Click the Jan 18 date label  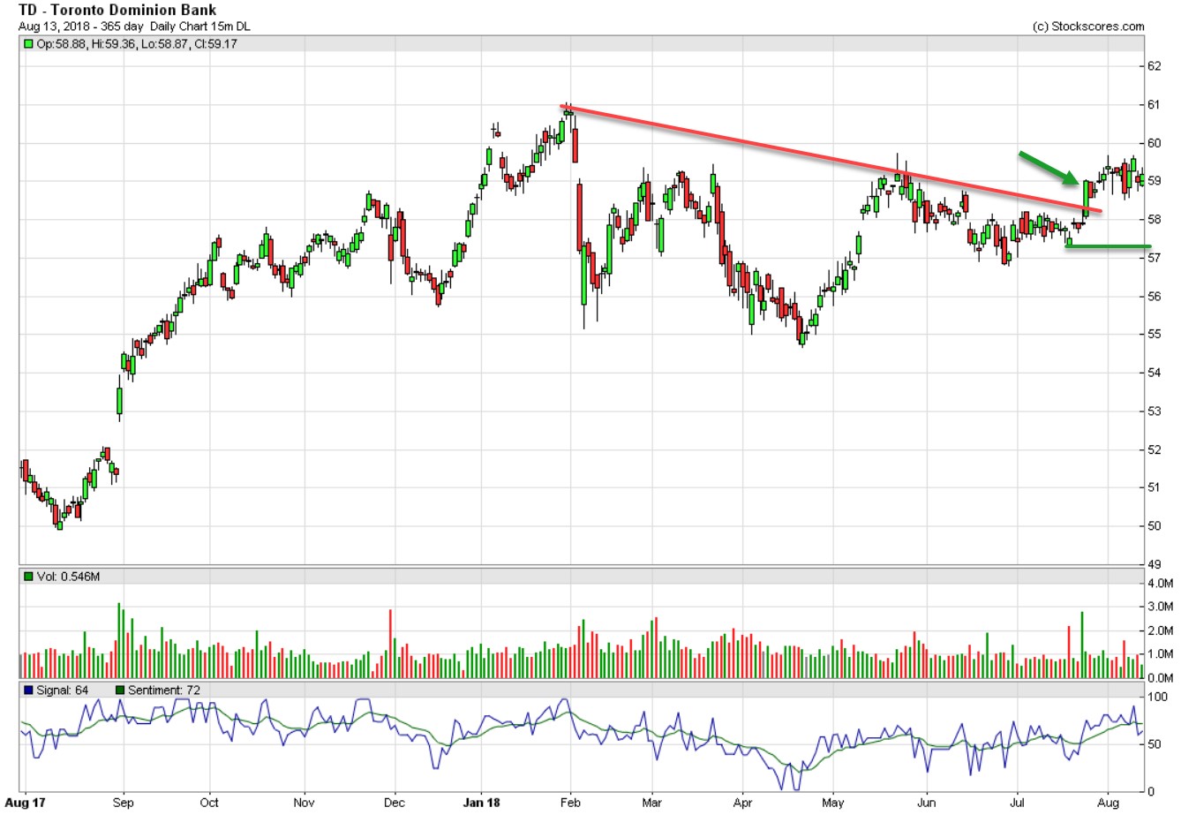[482, 804]
